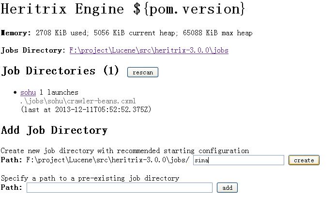336x198 pixels.
Task: Focus the pre-existing job directory path field
Action: [x=119, y=187]
